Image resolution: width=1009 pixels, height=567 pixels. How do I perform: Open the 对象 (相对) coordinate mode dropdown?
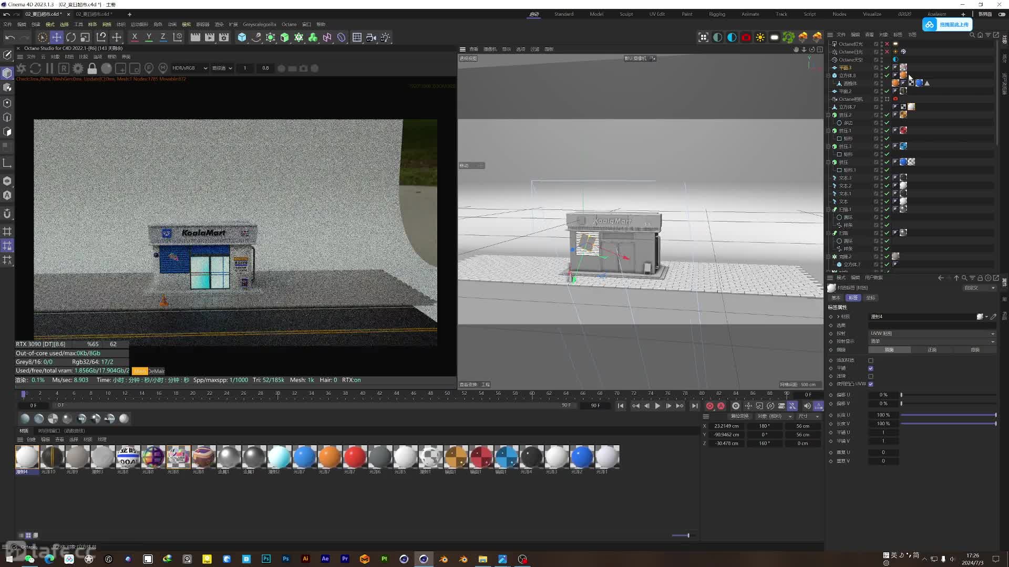pos(774,416)
